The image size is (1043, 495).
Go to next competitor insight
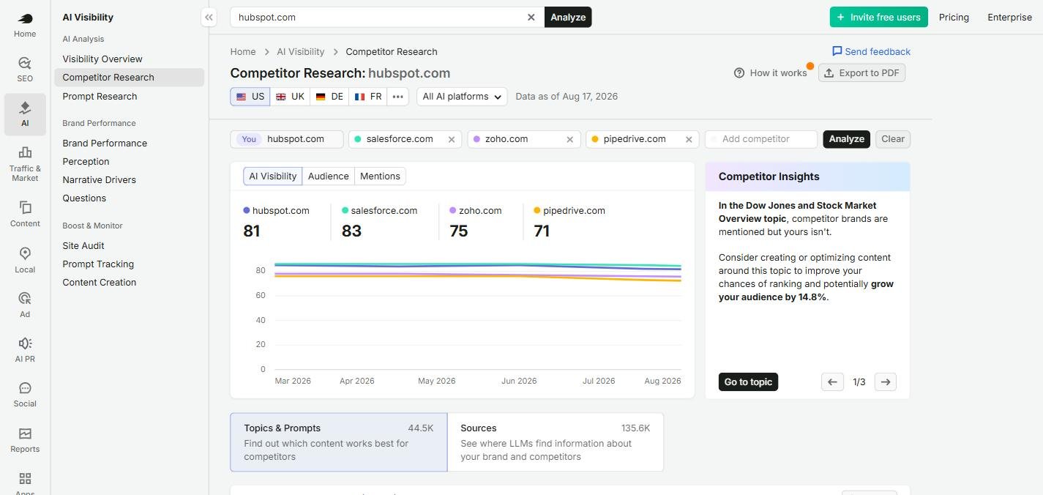[886, 382]
